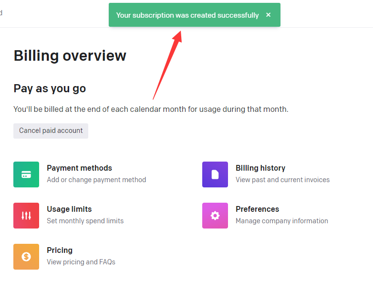Screen dimensions: 373x305
Task: Go to the Usage limits title link
Action: click(69, 209)
